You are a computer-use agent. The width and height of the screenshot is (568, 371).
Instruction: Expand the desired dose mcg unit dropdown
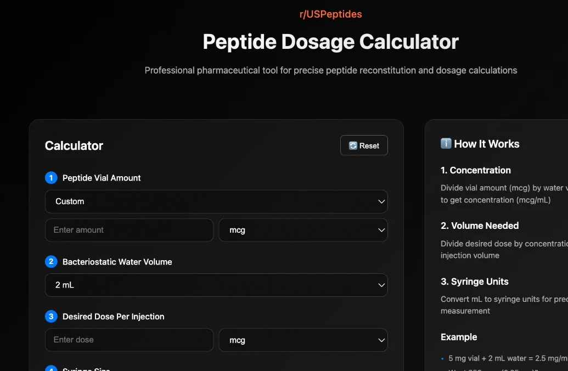303,340
